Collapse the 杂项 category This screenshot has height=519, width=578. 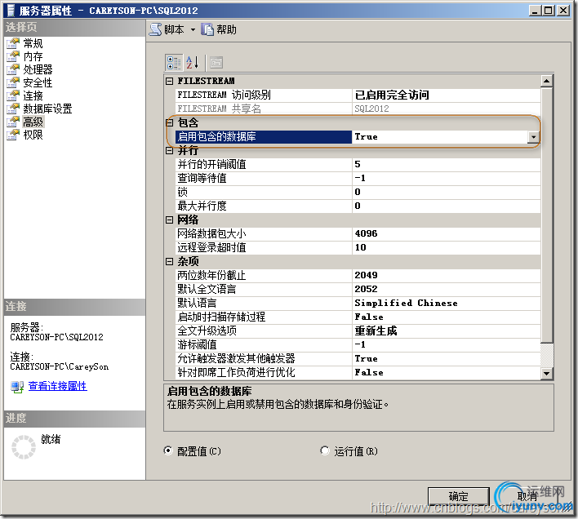click(x=169, y=261)
